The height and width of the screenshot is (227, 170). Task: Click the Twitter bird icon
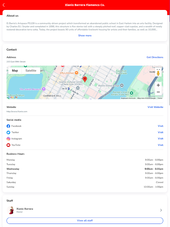(x=8, y=133)
